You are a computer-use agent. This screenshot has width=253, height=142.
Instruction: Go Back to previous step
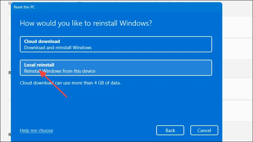170,130
